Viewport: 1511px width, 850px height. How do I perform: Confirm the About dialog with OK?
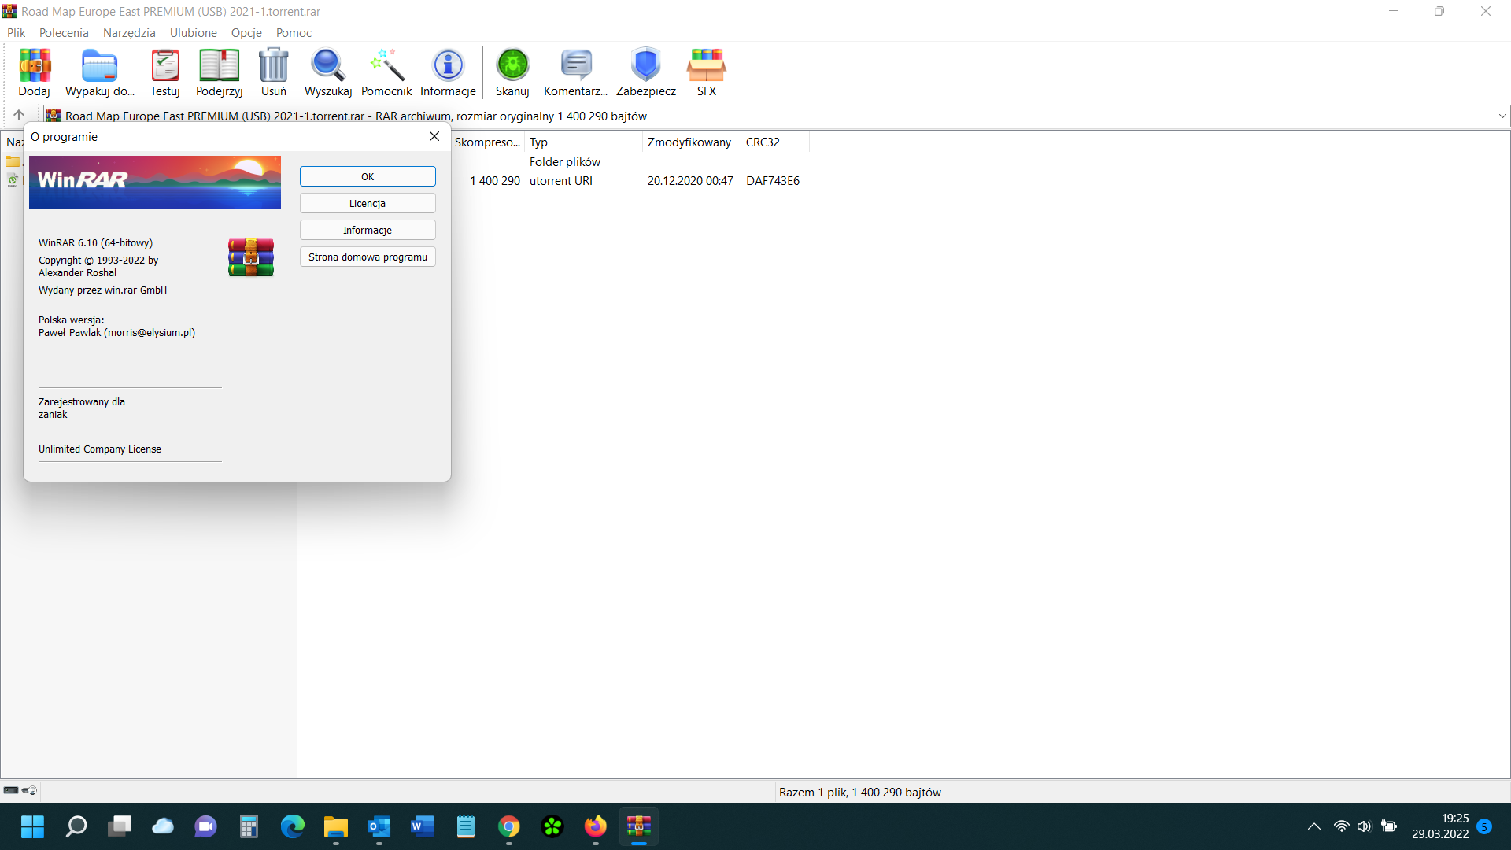[368, 176]
